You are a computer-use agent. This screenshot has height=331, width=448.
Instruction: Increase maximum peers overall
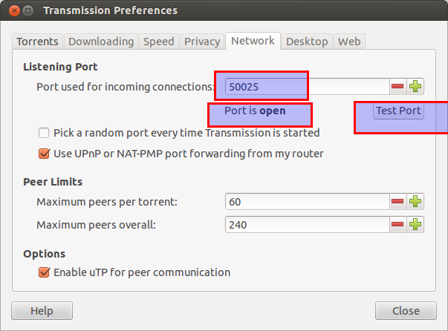pyautogui.click(x=415, y=225)
